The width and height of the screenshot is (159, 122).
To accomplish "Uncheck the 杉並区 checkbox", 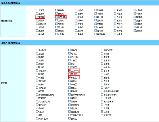I will pos(69,78).
